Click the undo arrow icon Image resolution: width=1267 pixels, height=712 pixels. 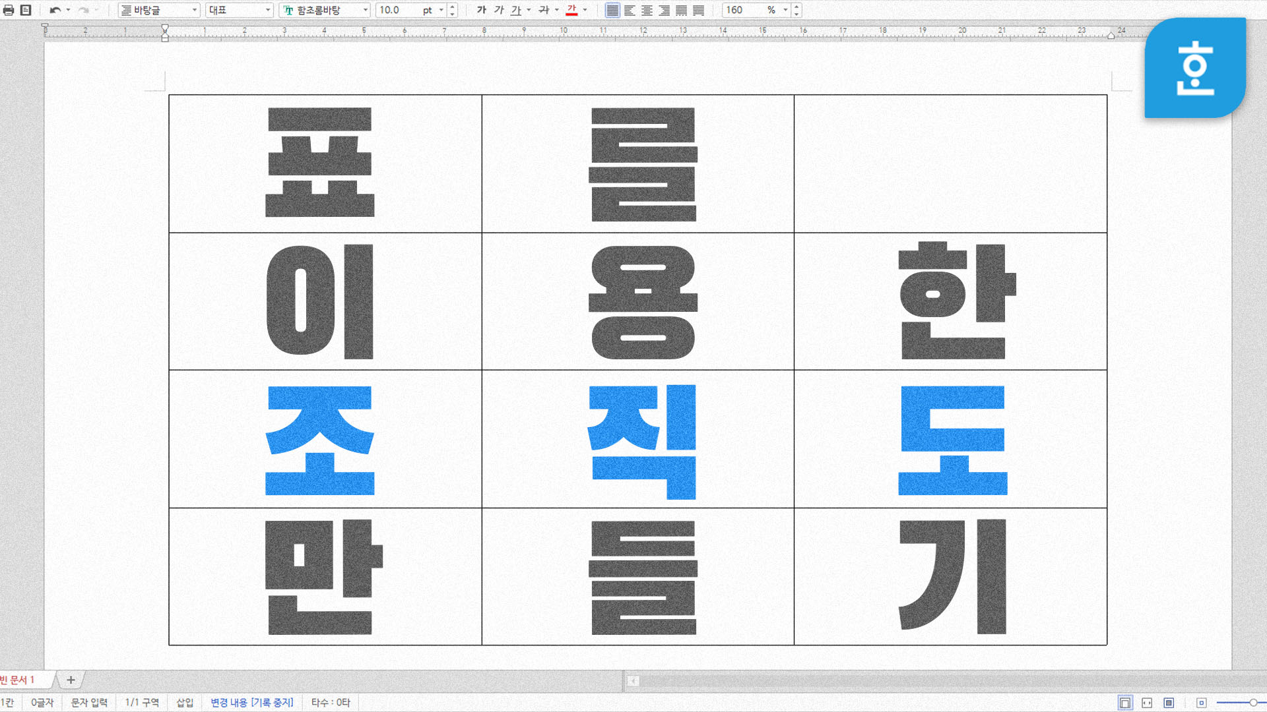click(x=55, y=10)
